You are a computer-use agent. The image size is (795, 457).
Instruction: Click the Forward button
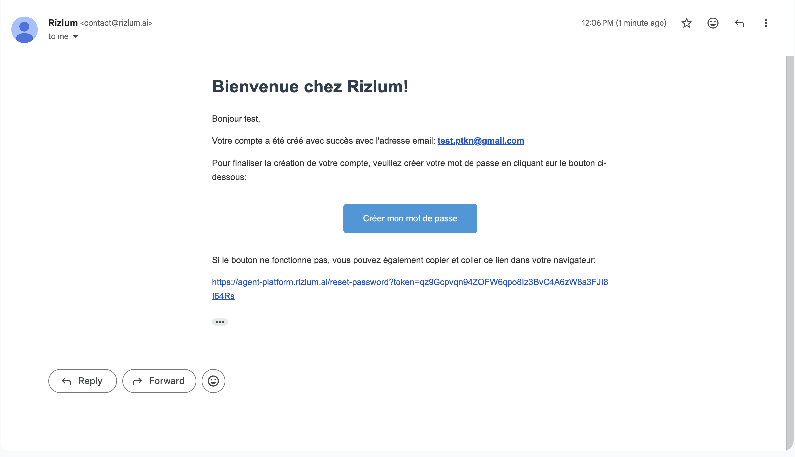point(159,381)
